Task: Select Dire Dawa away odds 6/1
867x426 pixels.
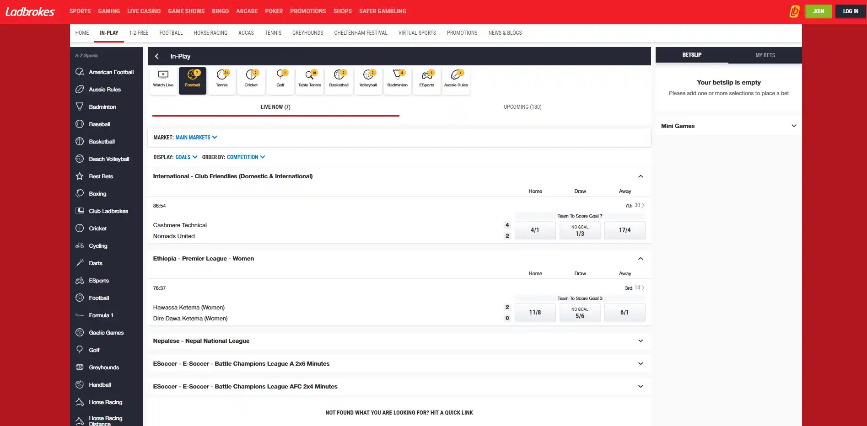Action: (625, 313)
